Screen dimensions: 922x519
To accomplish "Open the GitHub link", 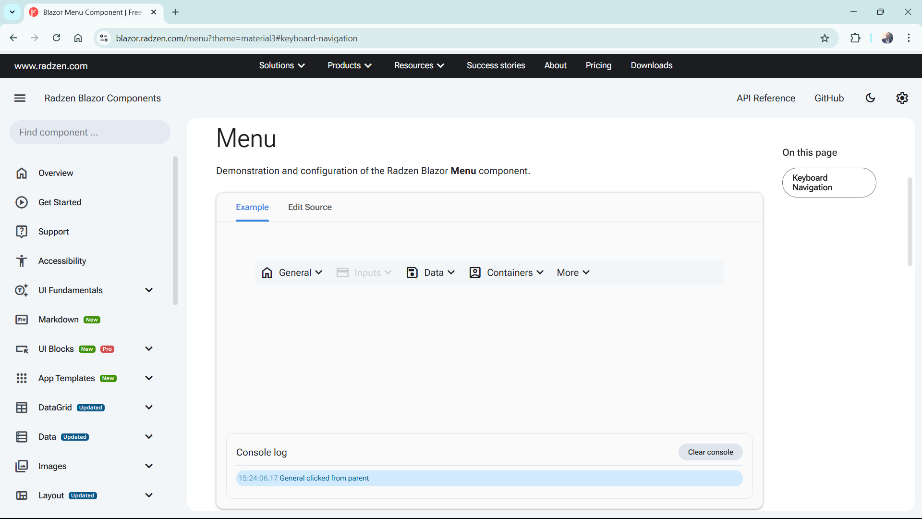I will (x=829, y=98).
